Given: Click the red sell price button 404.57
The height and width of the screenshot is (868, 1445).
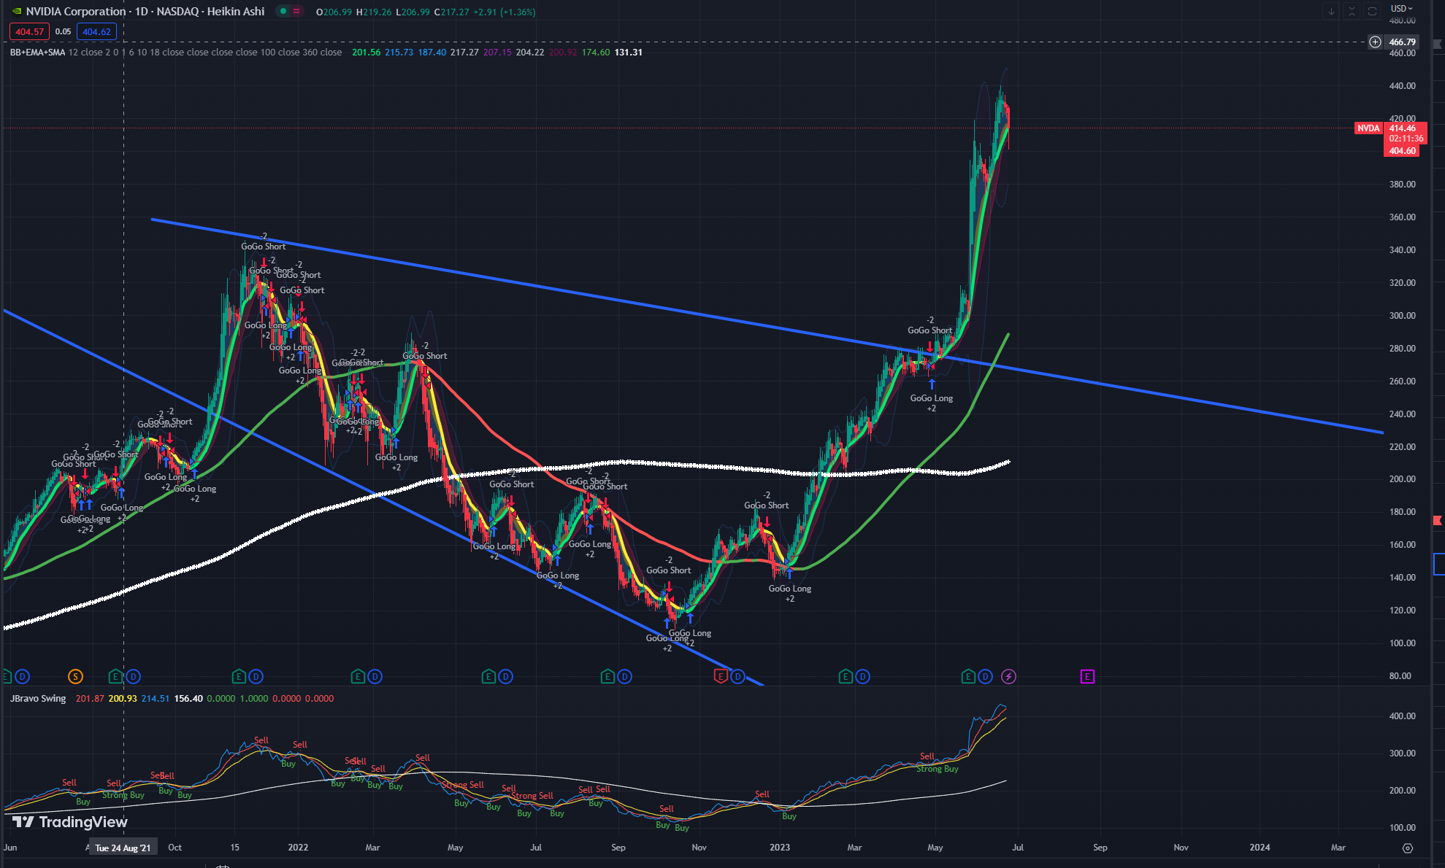Looking at the screenshot, I should (29, 31).
